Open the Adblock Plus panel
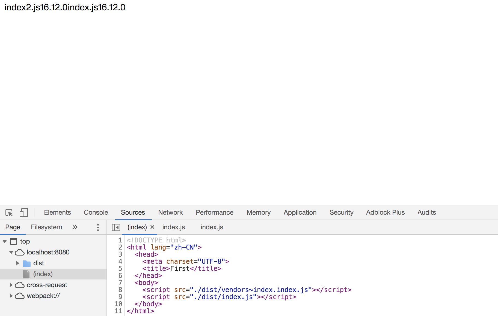This screenshot has width=498, height=316. [x=385, y=212]
